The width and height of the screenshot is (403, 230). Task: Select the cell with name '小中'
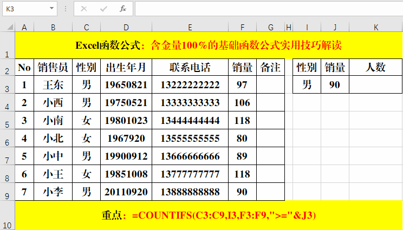click(53, 156)
